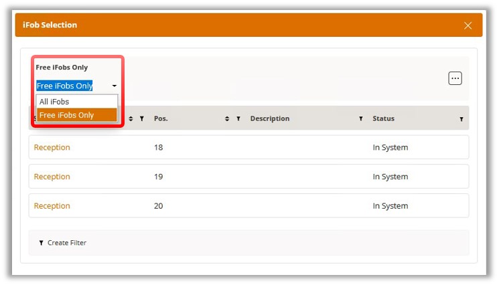Open Reception link for position 18
This screenshot has width=497, height=285.
(52, 147)
